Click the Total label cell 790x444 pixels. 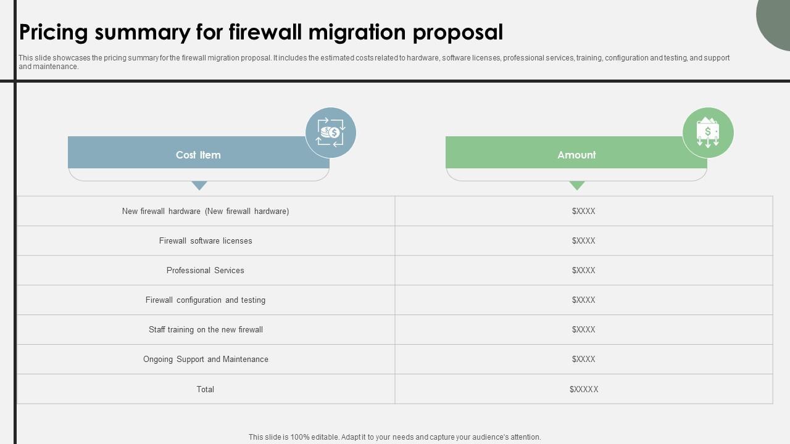tap(206, 389)
